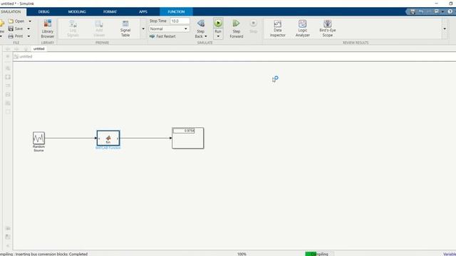Click the Variable solver link in status bar
456x256 pixels.
(x=450, y=254)
